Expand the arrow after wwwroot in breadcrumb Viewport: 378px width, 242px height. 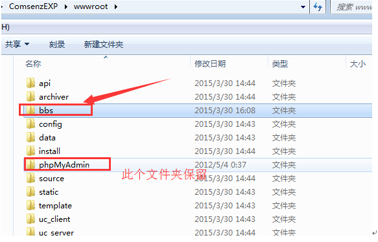(116, 6)
